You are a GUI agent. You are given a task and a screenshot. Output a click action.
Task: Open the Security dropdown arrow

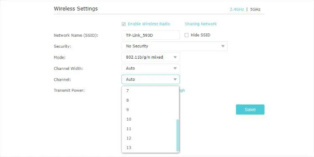click(x=223, y=46)
